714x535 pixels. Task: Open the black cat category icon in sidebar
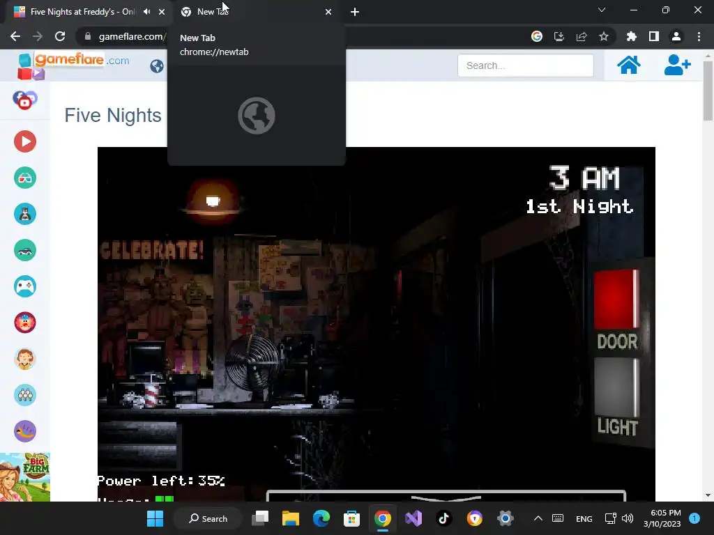pyautogui.click(x=25, y=214)
